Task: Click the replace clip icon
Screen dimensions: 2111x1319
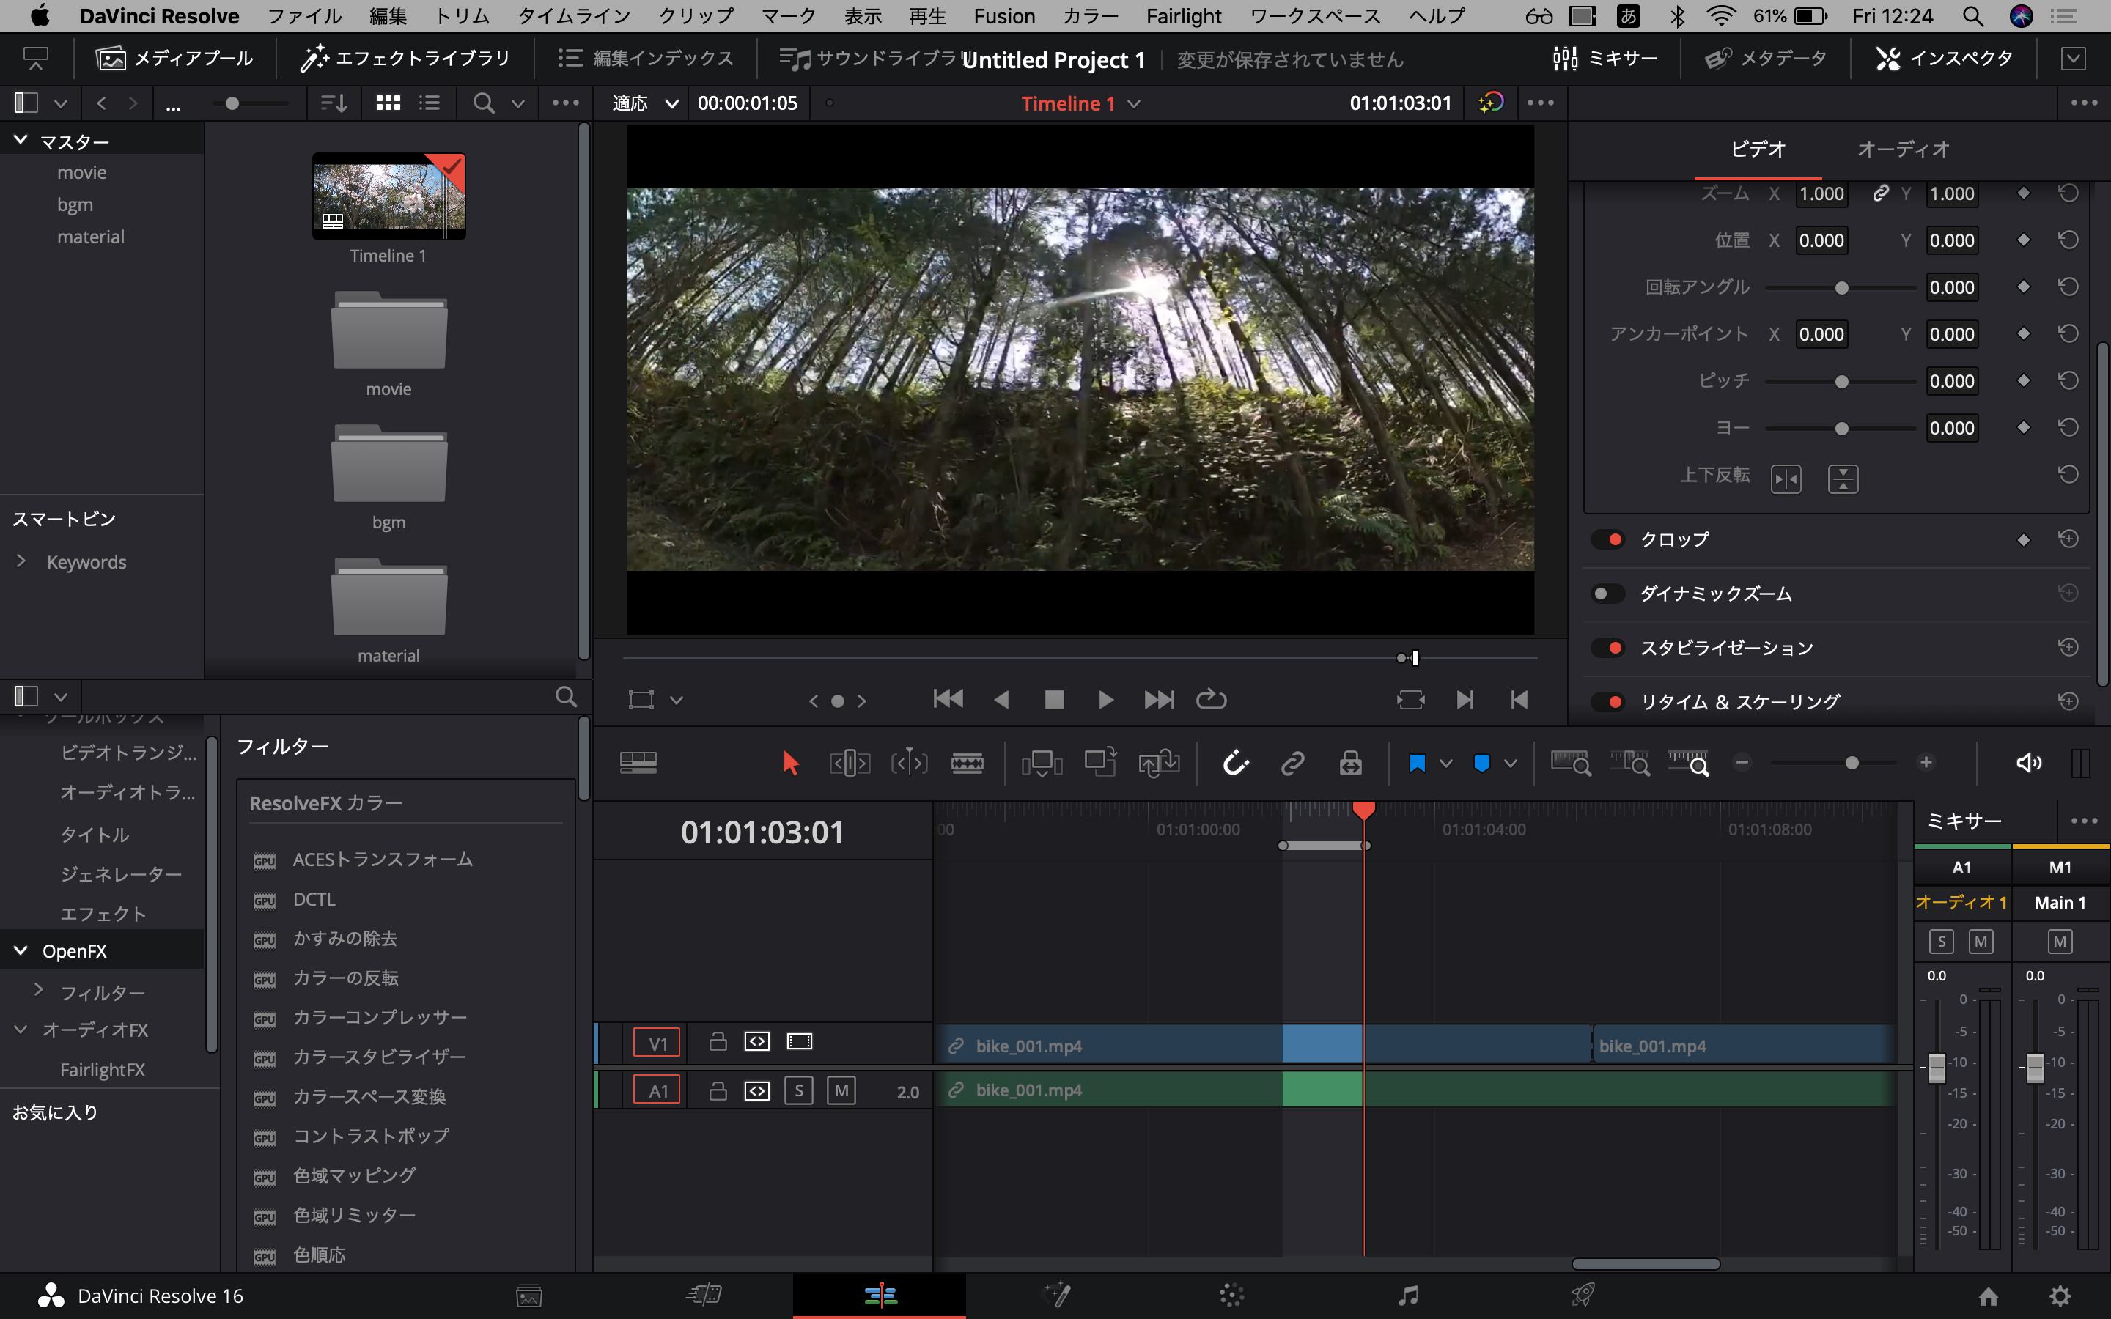Action: pyautogui.click(x=1158, y=764)
